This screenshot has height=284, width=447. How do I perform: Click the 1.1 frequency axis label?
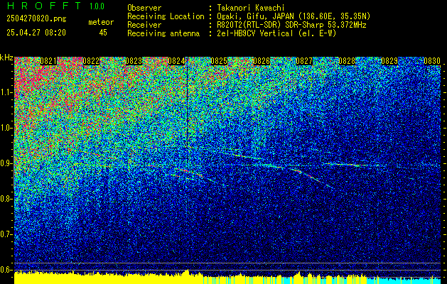(x=6, y=92)
